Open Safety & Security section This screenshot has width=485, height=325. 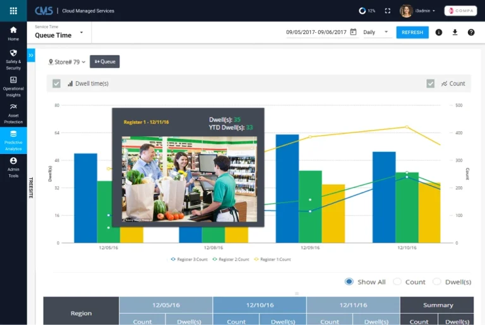tap(13, 59)
